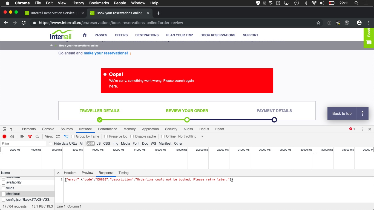Check Hide data URLs
The height and width of the screenshot is (210, 374).
(x=51, y=144)
